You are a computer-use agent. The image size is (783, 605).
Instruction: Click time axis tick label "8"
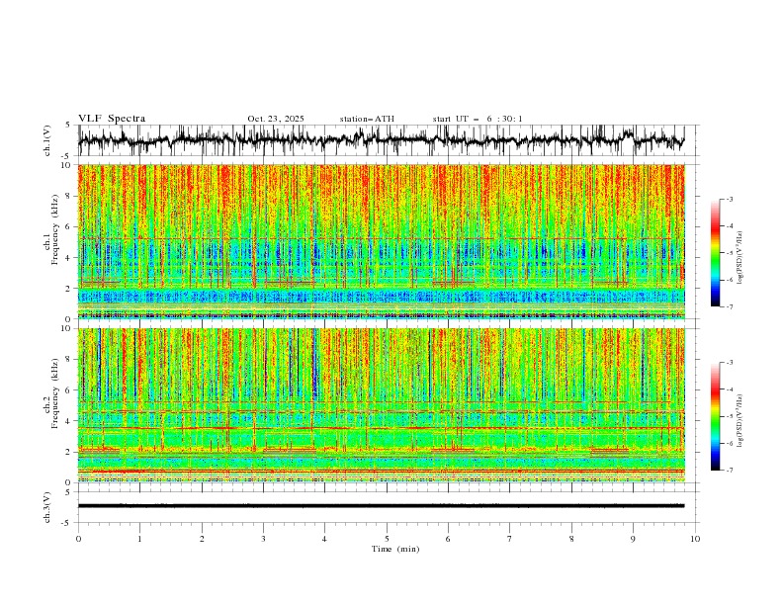[x=571, y=539]
